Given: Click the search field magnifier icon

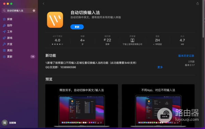Looking at the screenshot, I should [x=4, y=11].
